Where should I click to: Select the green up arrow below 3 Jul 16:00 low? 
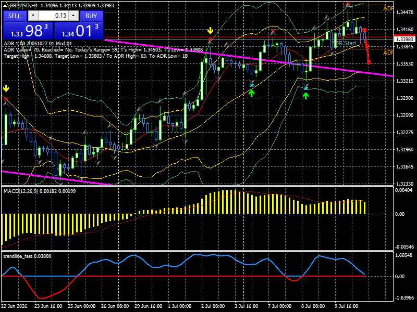252,93
